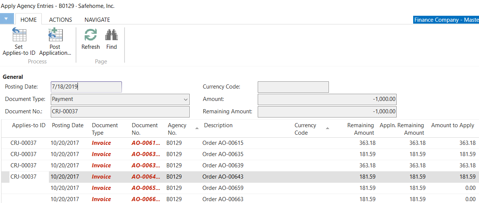Click Invoice link for Order AO-00659 row
Viewport: 479px width, 203px height.
point(101,188)
